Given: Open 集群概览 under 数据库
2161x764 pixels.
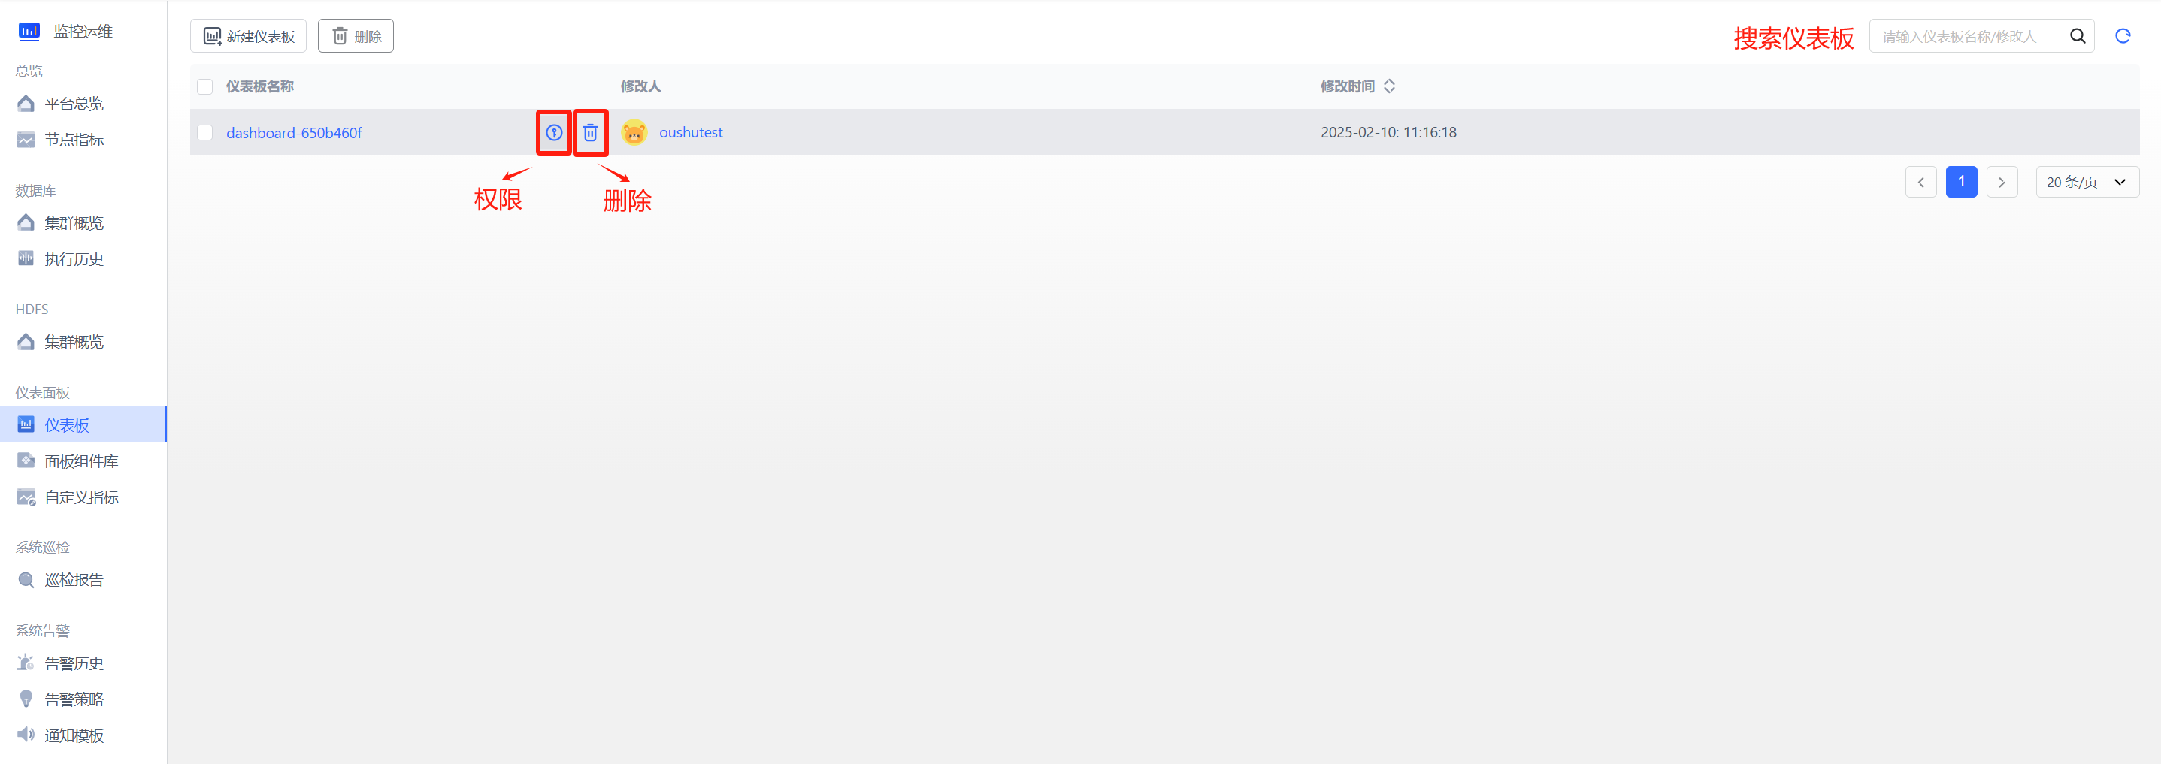Looking at the screenshot, I should (74, 223).
